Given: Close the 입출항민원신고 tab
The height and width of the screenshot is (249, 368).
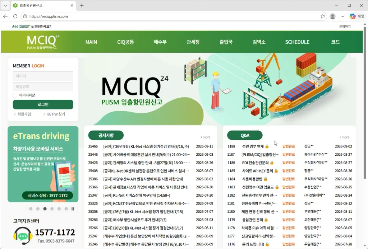Looking at the screenshot, I should (x=72, y=5).
